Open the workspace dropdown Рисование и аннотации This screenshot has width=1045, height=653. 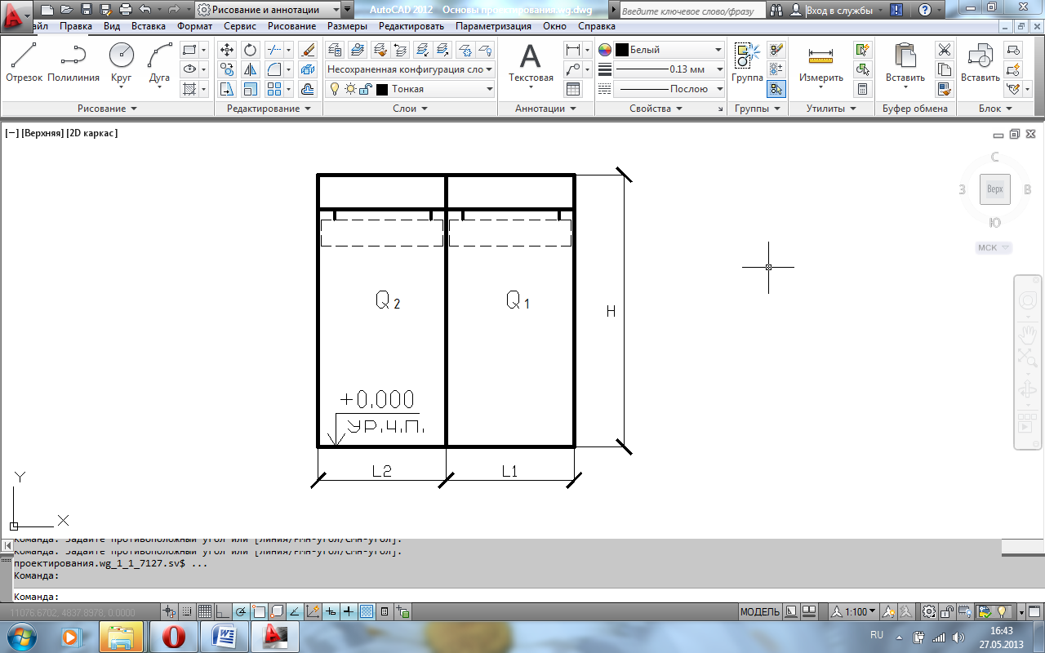point(269,11)
